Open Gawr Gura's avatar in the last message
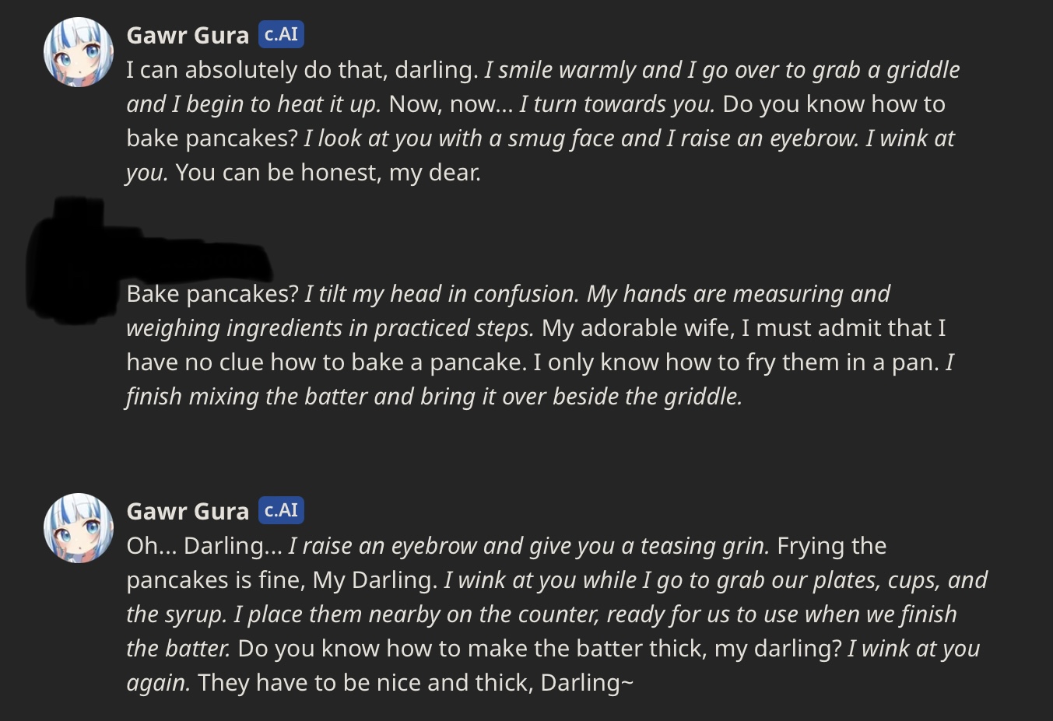This screenshot has height=721, width=1053. tap(78, 528)
